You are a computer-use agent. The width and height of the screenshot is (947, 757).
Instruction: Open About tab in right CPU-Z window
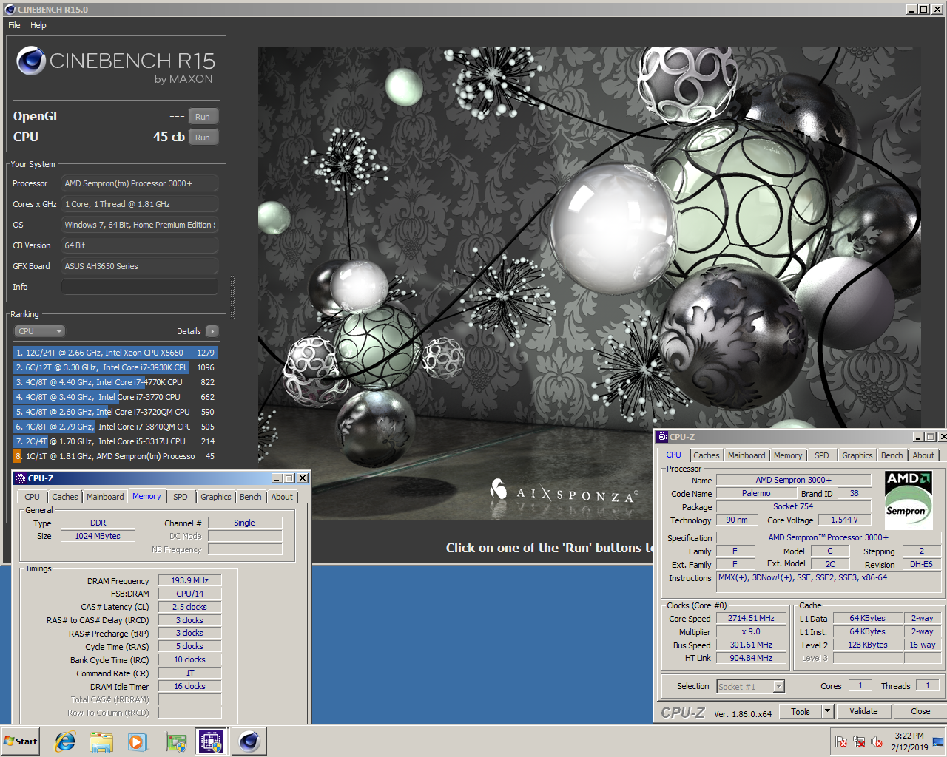(x=923, y=455)
